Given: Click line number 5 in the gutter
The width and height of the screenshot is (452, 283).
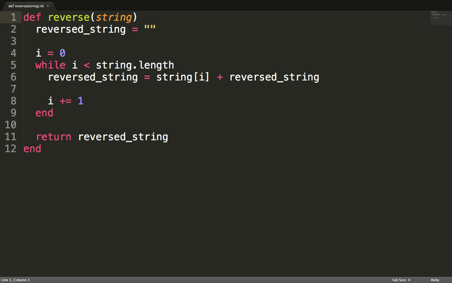Looking at the screenshot, I should (13, 65).
